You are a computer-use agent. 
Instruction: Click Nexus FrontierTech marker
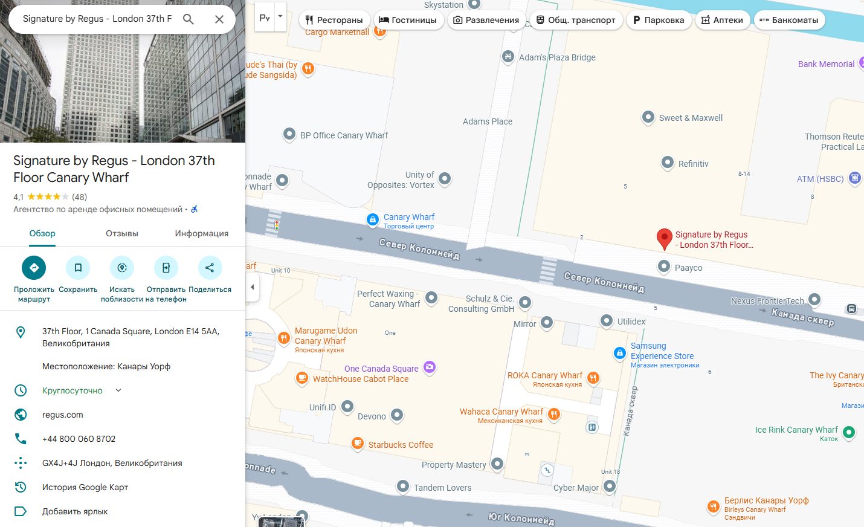814,299
